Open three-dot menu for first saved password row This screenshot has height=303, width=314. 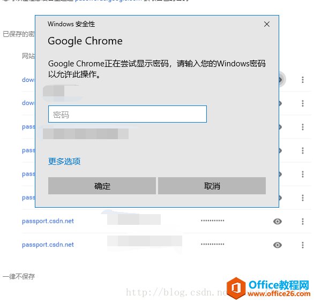pyautogui.click(x=303, y=80)
